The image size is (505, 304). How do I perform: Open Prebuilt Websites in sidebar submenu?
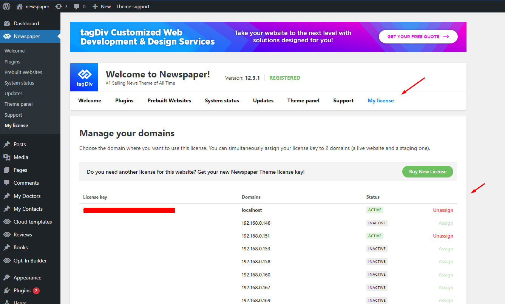pos(23,72)
